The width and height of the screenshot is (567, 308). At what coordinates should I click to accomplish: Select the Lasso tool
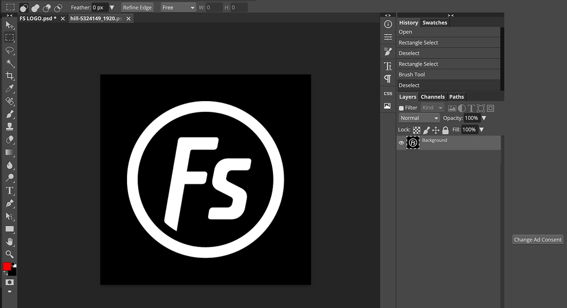[x=10, y=51]
